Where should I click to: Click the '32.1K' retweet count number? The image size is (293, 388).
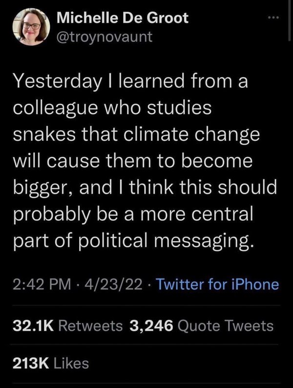[33, 325]
